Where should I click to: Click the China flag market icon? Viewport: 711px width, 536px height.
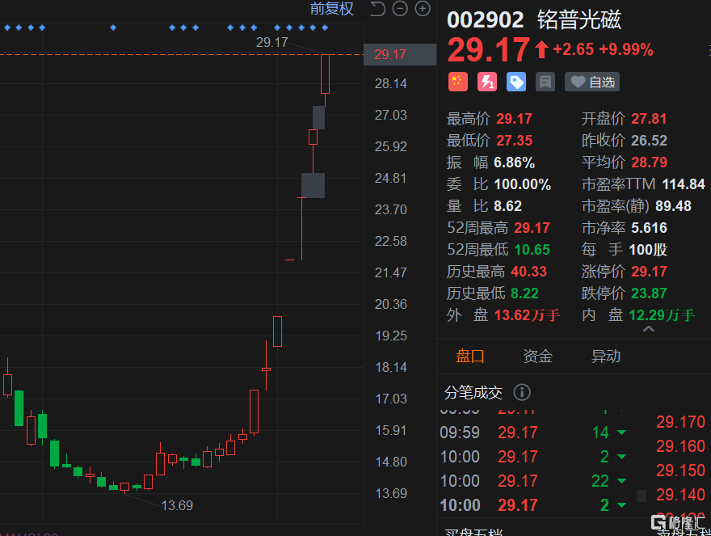458,82
